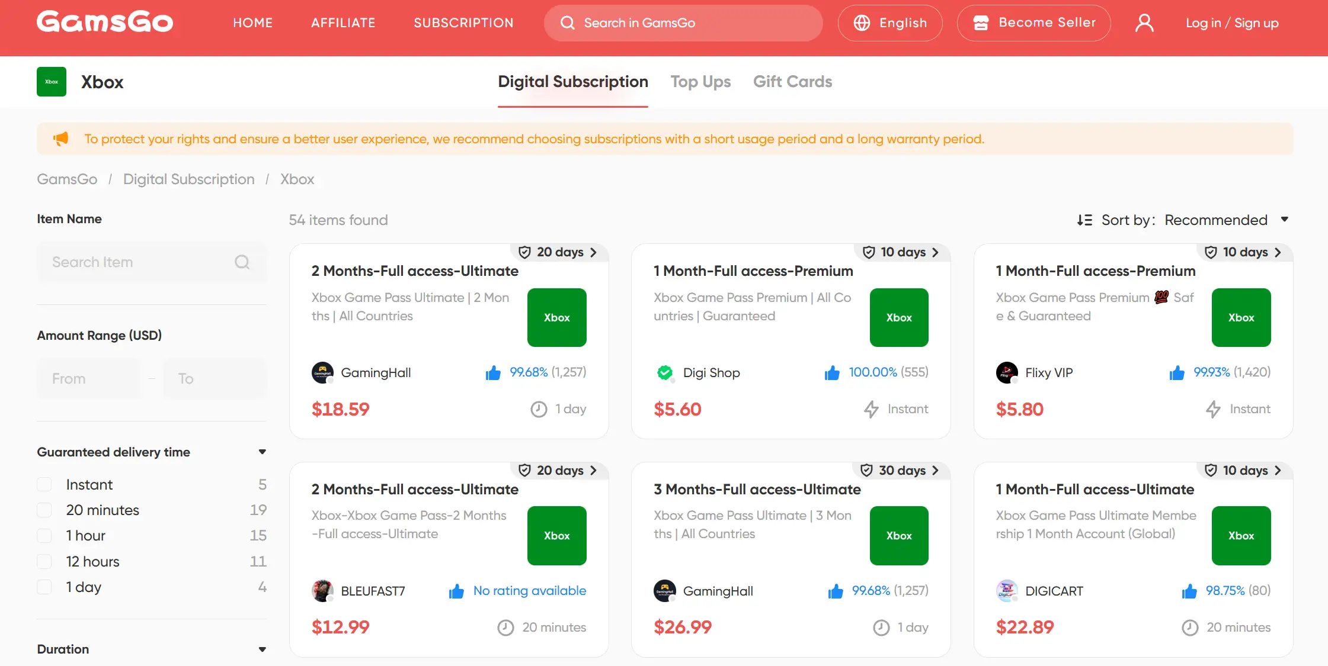Click DIGICART seller avatar

[1007, 591]
